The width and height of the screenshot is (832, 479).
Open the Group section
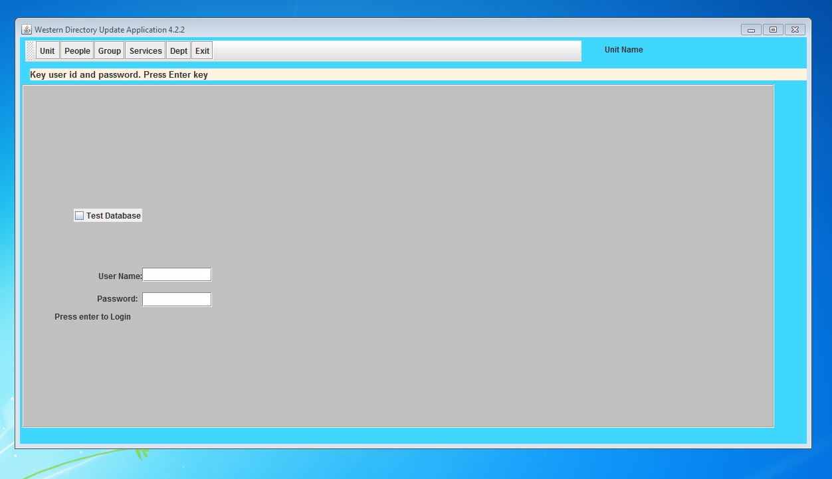tap(110, 51)
